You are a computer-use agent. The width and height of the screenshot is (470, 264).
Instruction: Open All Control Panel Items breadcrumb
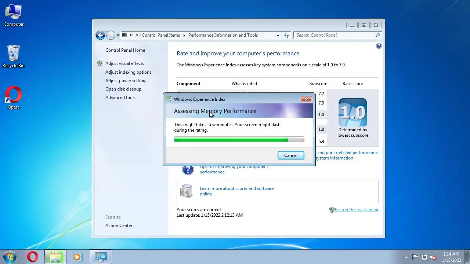[158, 35]
